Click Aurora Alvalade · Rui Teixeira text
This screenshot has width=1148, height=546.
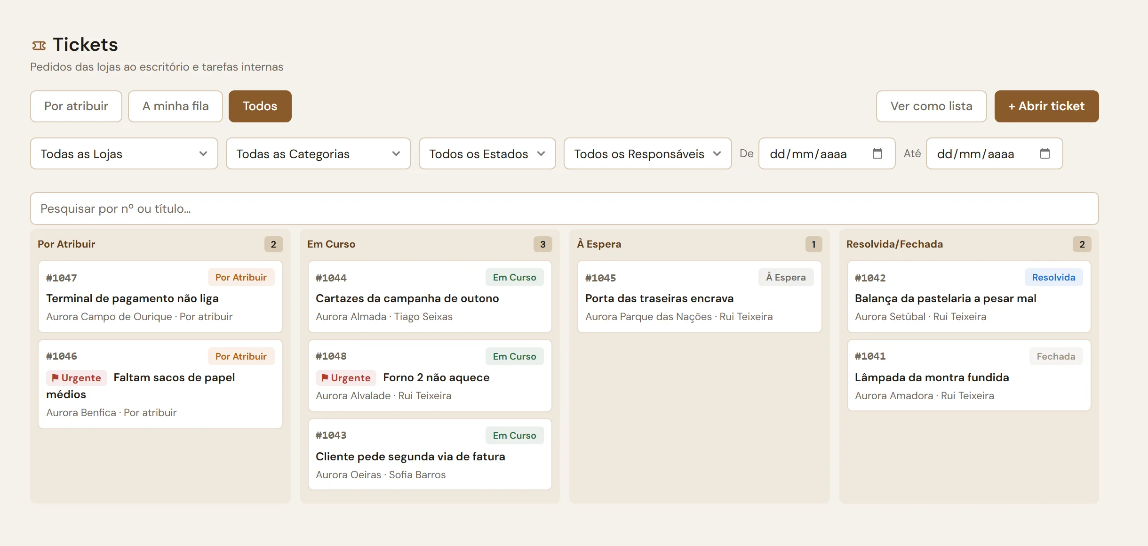point(383,396)
